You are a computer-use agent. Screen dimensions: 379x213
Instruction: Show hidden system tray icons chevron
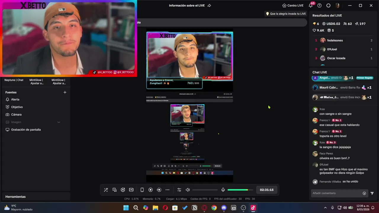[x=325, y=208]
